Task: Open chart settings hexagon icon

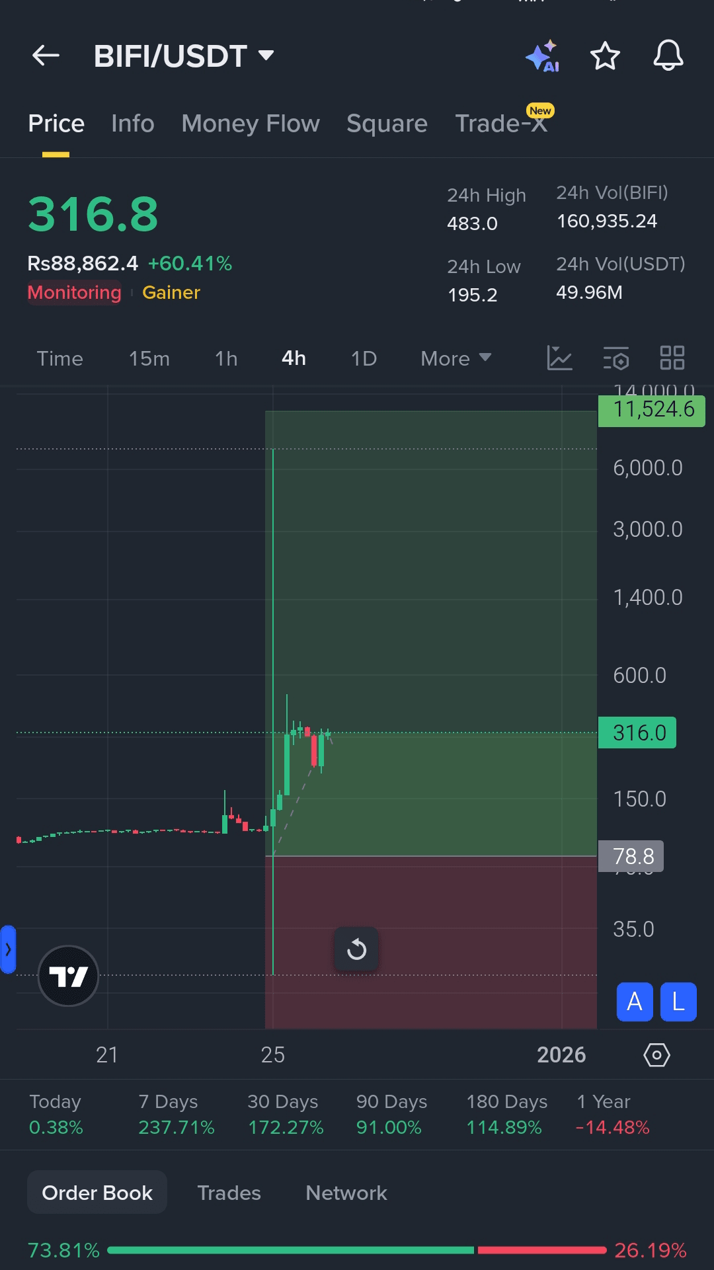Action: [x=656, y=1054]
